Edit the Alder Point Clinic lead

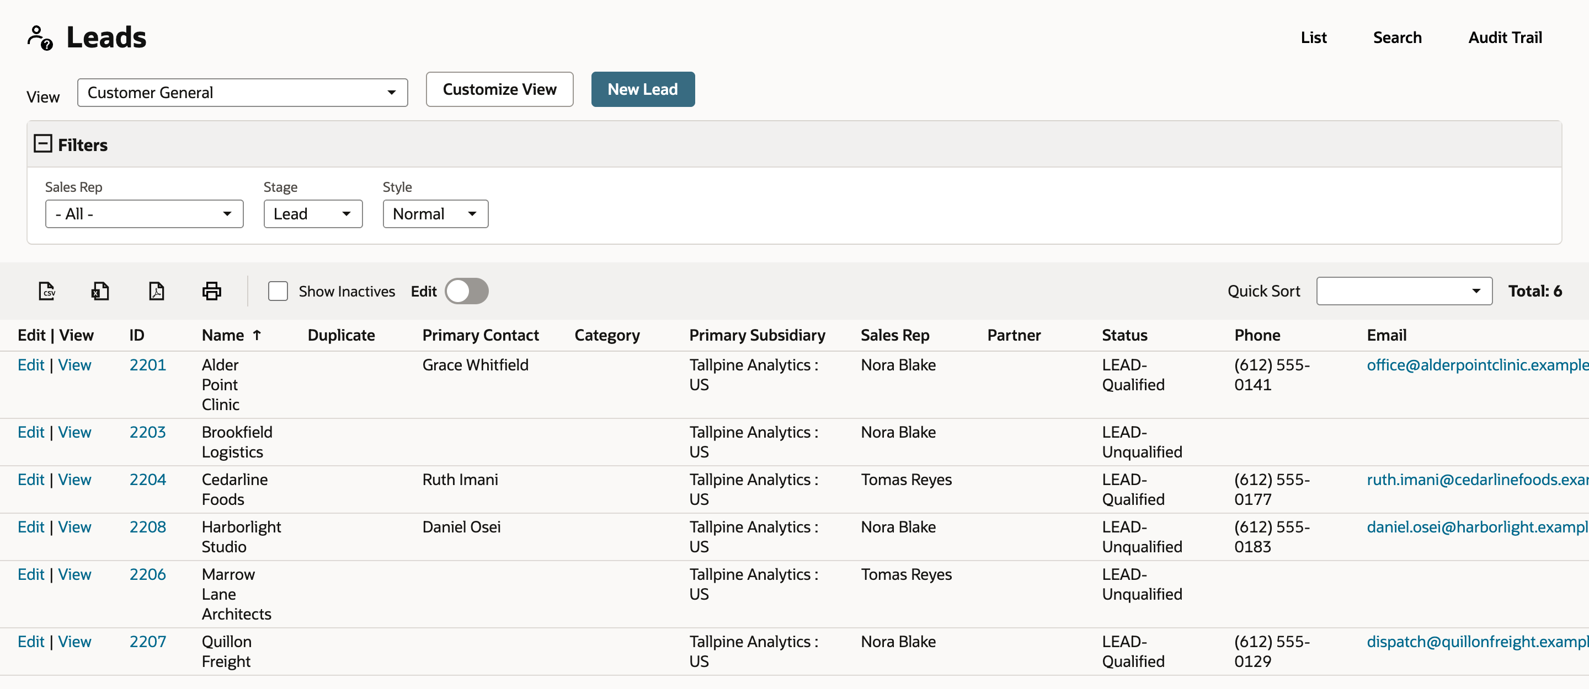point(31,365)
